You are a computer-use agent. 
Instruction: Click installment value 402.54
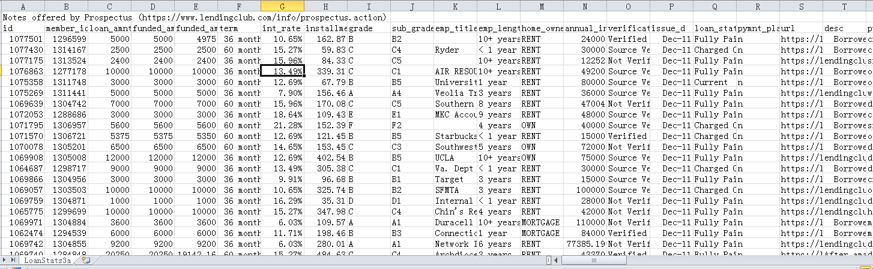pyautogui.click(x=325, y=158)
